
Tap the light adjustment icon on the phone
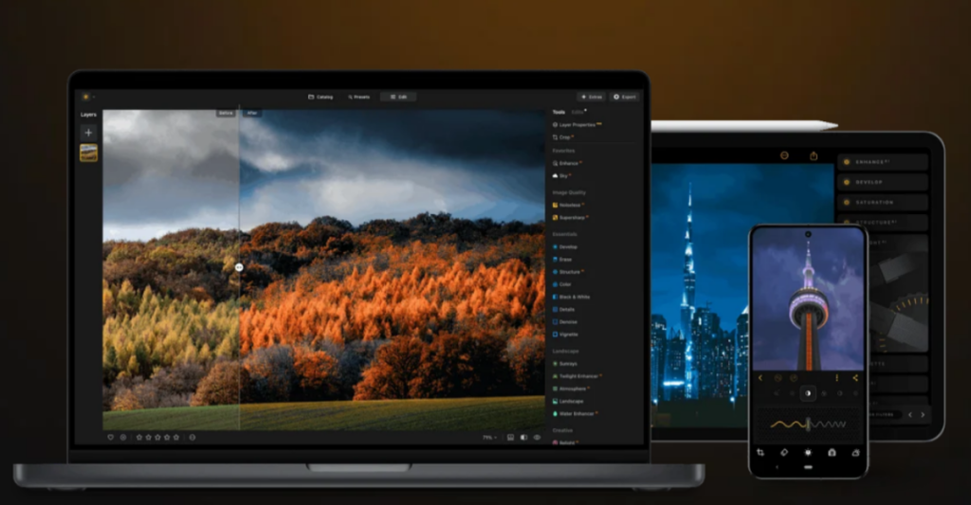[808, 452]
